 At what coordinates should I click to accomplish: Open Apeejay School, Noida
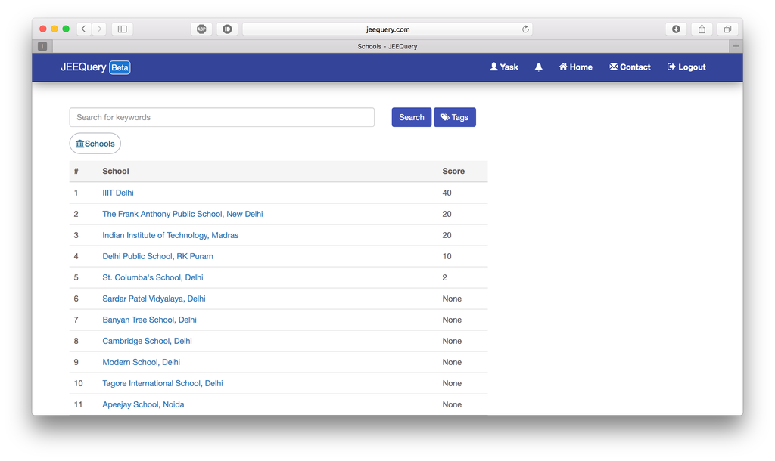coord(143,405)
